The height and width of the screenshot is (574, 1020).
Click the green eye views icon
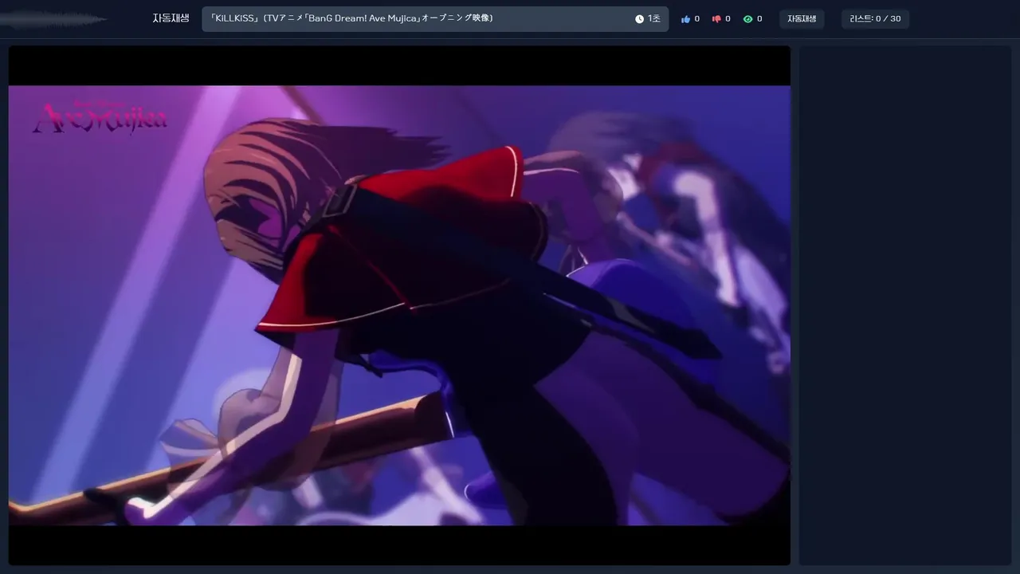(747, 19)
